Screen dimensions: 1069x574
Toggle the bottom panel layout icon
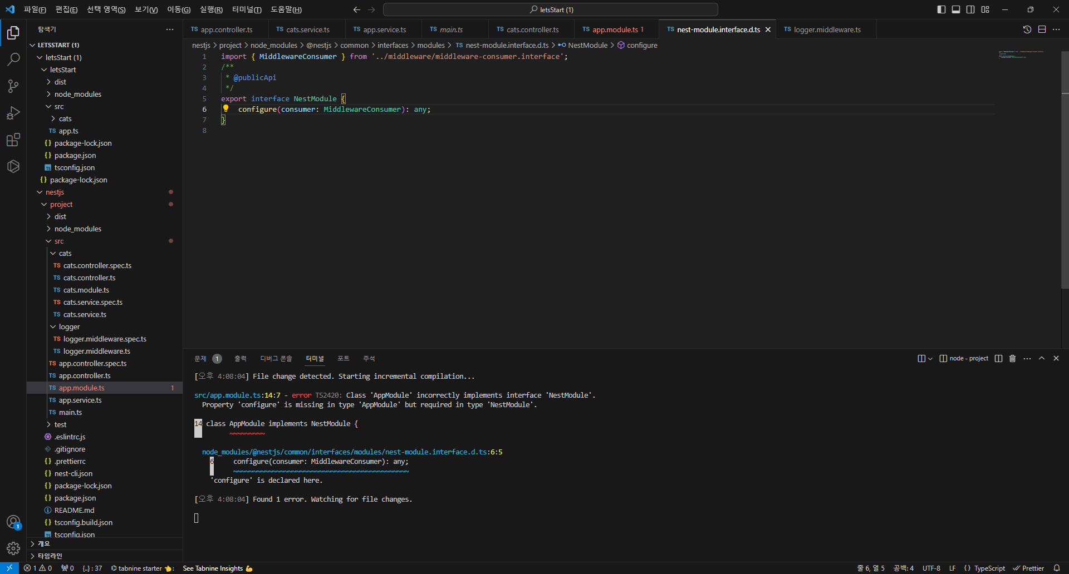click(956, 9)
